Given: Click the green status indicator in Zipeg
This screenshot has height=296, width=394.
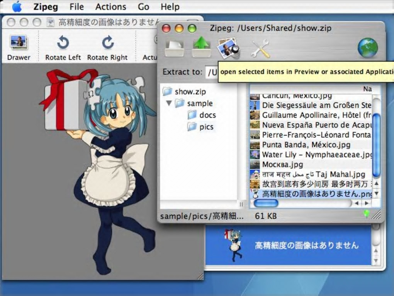Looking at the screenshot, I should pos(366,214).
